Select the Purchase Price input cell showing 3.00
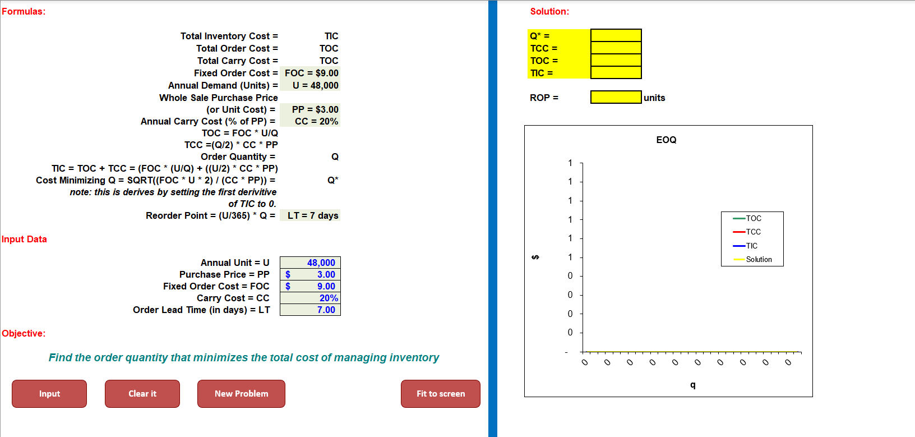 tap(310, 274)
